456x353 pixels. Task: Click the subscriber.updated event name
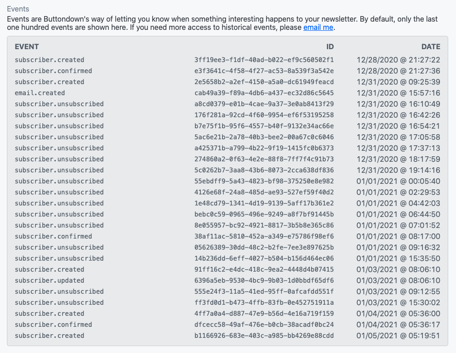point(50,280)
